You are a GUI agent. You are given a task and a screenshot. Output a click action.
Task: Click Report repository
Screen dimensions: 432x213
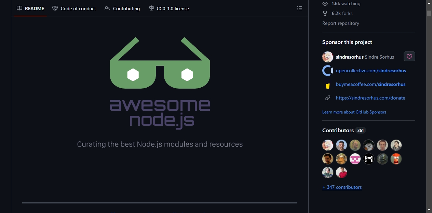click(x=341, y=23)
